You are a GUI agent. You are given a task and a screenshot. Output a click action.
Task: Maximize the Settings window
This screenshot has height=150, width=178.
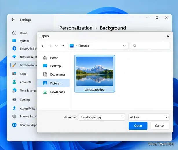(157, 18)
